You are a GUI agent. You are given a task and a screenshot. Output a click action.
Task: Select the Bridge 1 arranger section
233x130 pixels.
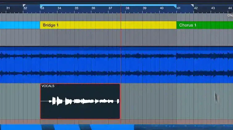(108, 25)
